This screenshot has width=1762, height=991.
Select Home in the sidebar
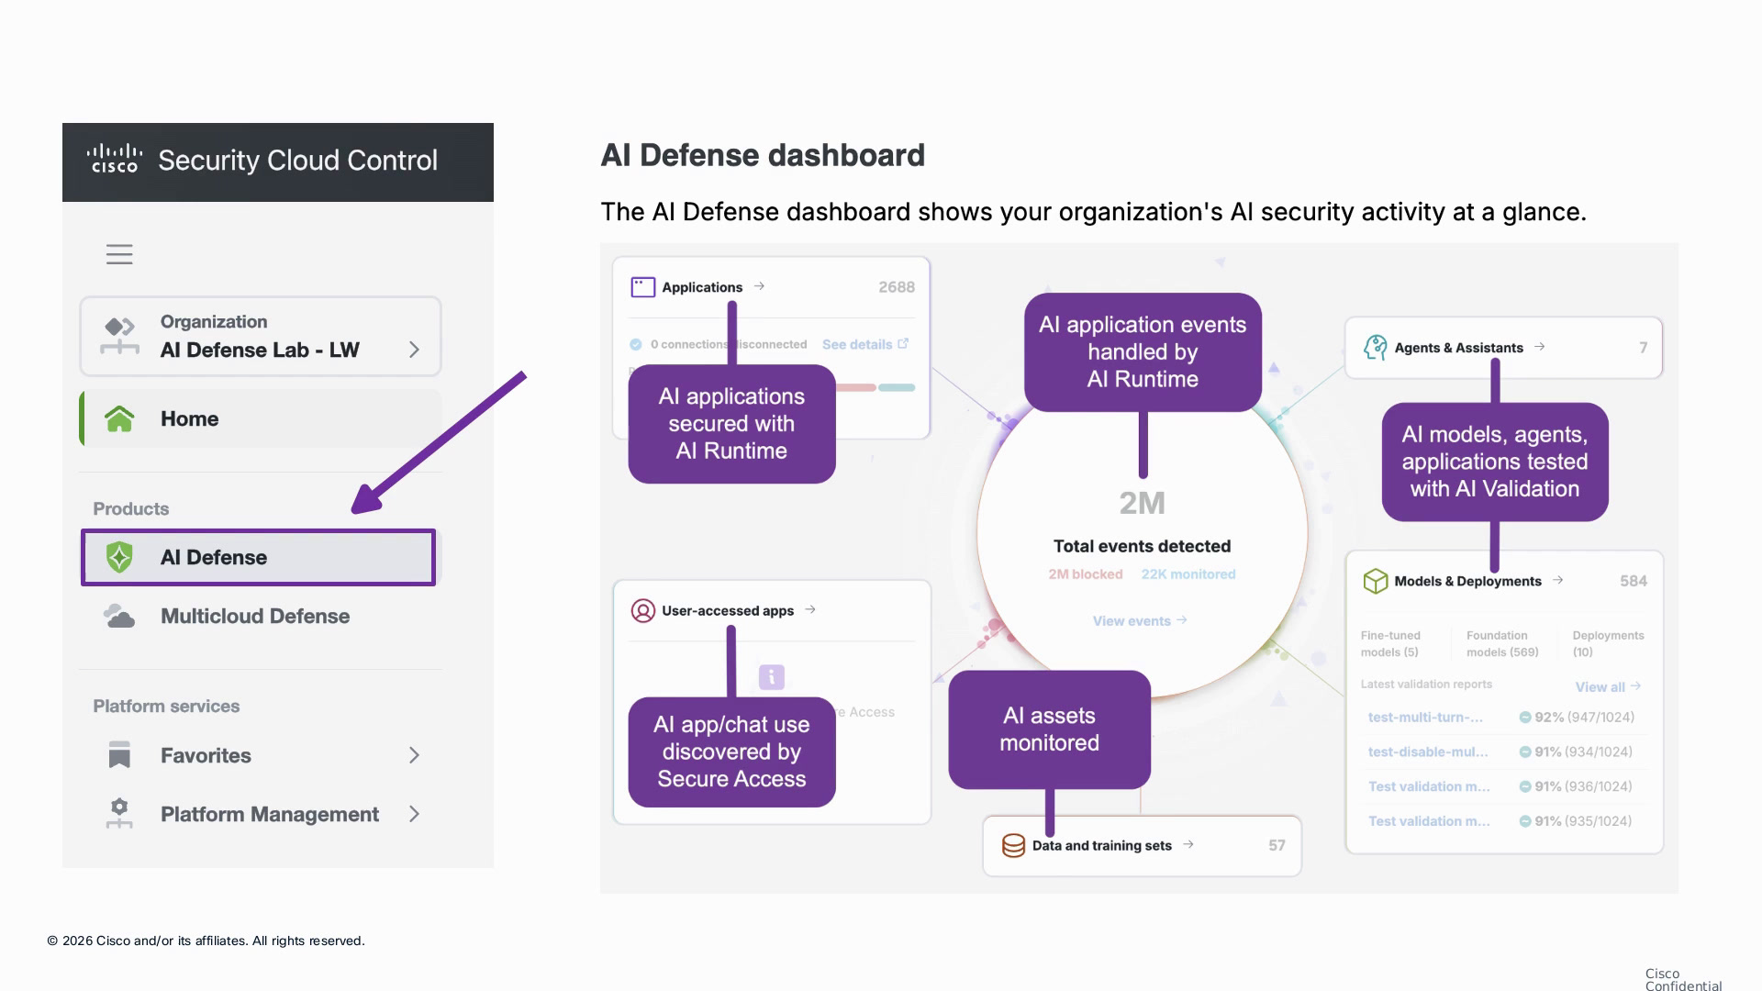(261, 418)
